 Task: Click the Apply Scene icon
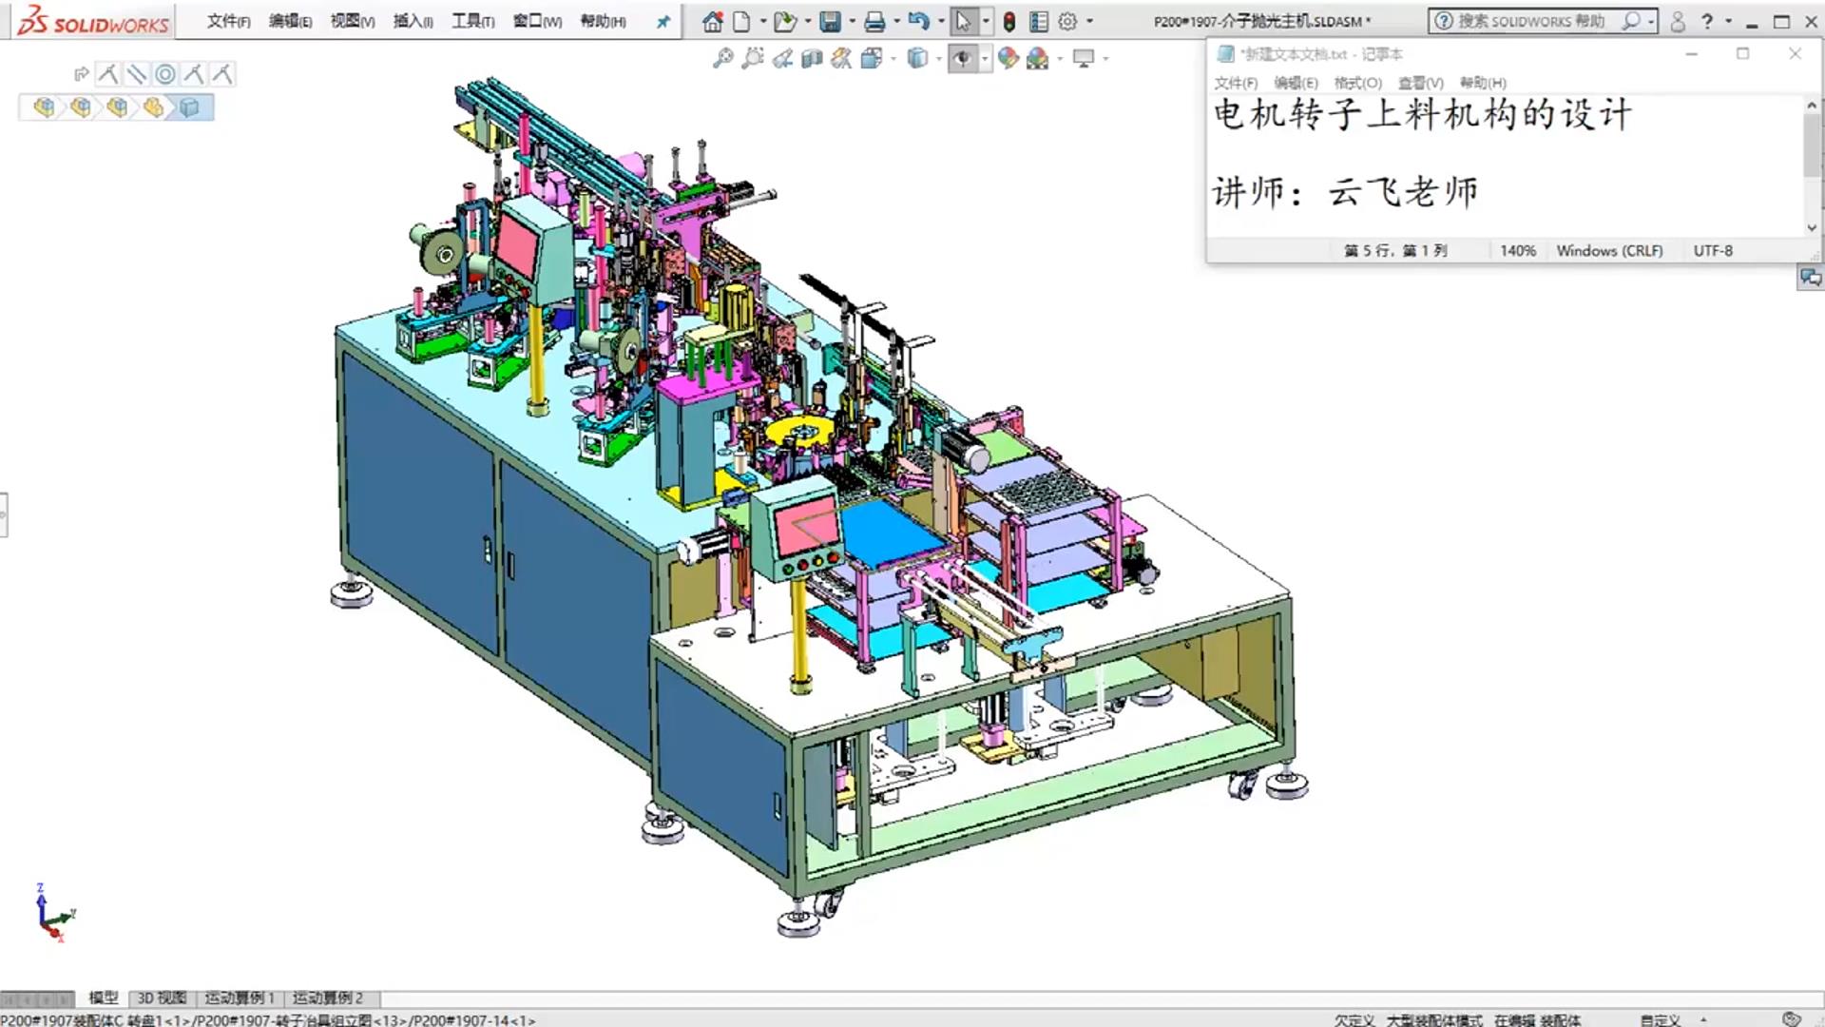click(x=1038, y=59)
